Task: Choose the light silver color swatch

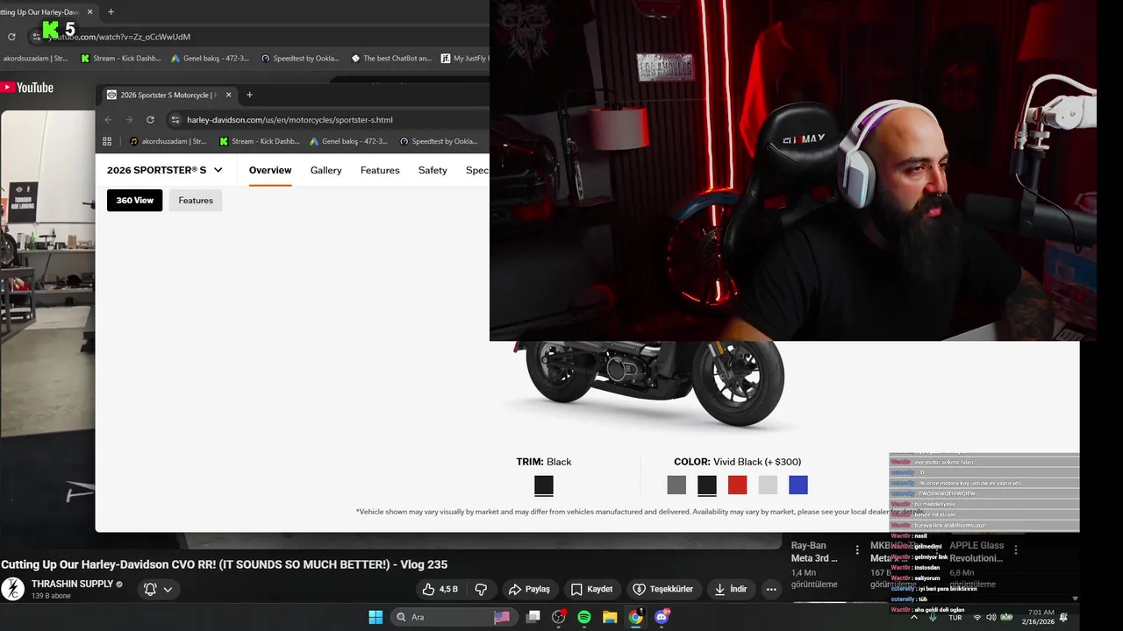Action: [768, 486]
